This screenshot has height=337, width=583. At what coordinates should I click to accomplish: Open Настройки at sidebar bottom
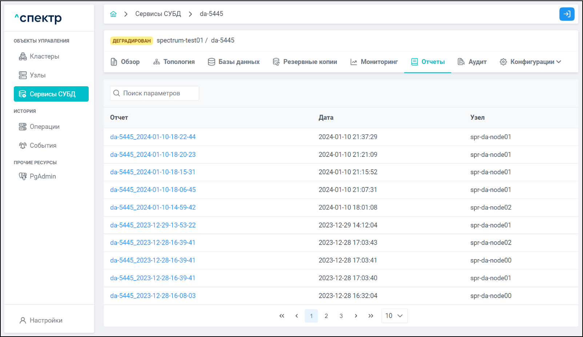tap(46, 320)
